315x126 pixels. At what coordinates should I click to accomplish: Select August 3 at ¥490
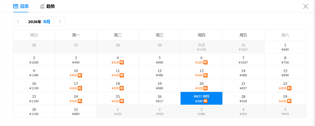coord(76,60)
